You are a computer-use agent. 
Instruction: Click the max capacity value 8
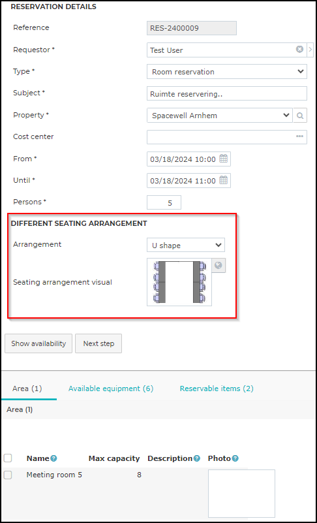(139, 475)
